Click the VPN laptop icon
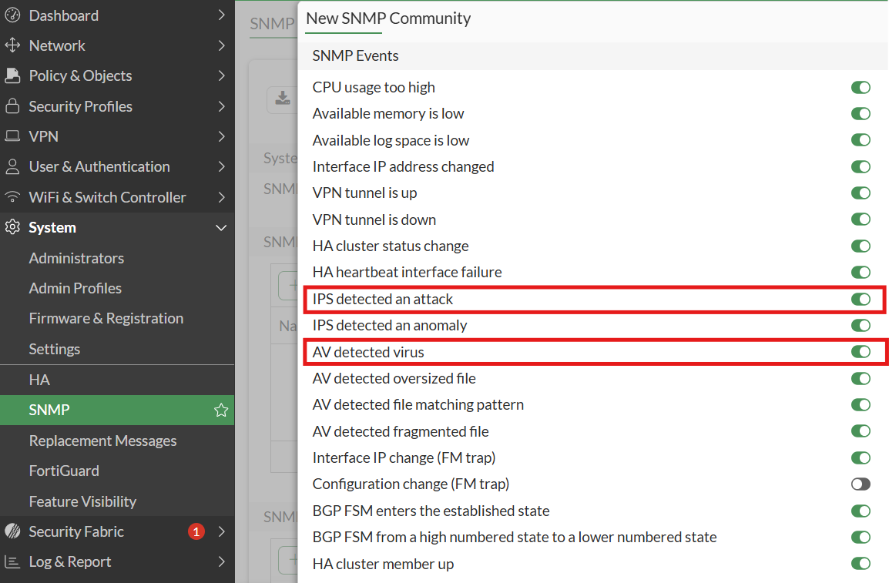Image resolution: width=889 pixels, height=583 pixels. pos(12,136)
